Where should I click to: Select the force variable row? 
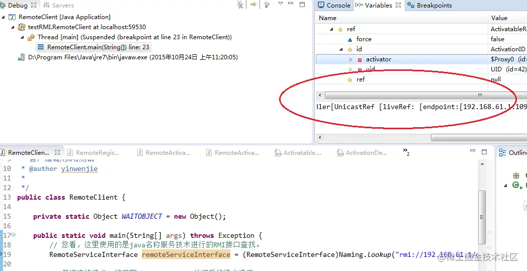click(421, 39)
